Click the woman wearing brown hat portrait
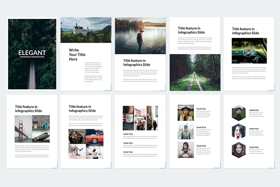Image resolution: width=280 pixels, height=187 pixels. pos(186,113)
